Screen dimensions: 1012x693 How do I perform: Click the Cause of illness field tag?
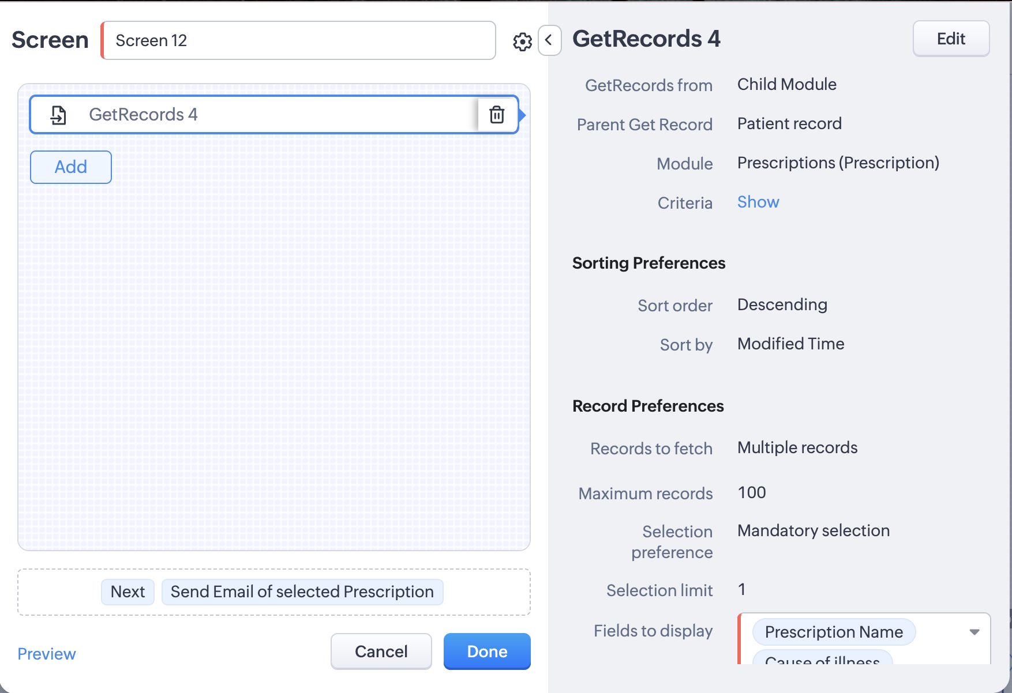tap(822, 660)
